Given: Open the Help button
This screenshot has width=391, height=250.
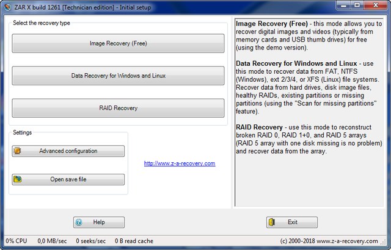Looking at the screenshot, I should point(99,222).
